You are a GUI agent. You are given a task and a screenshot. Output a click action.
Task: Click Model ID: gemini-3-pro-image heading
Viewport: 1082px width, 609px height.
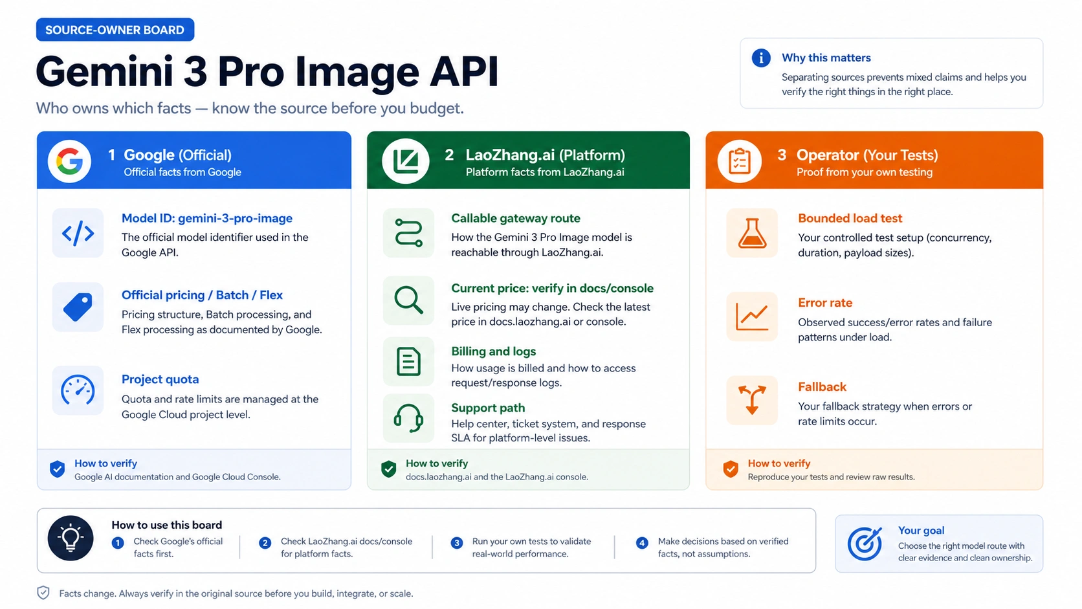(x=207, y=218)
